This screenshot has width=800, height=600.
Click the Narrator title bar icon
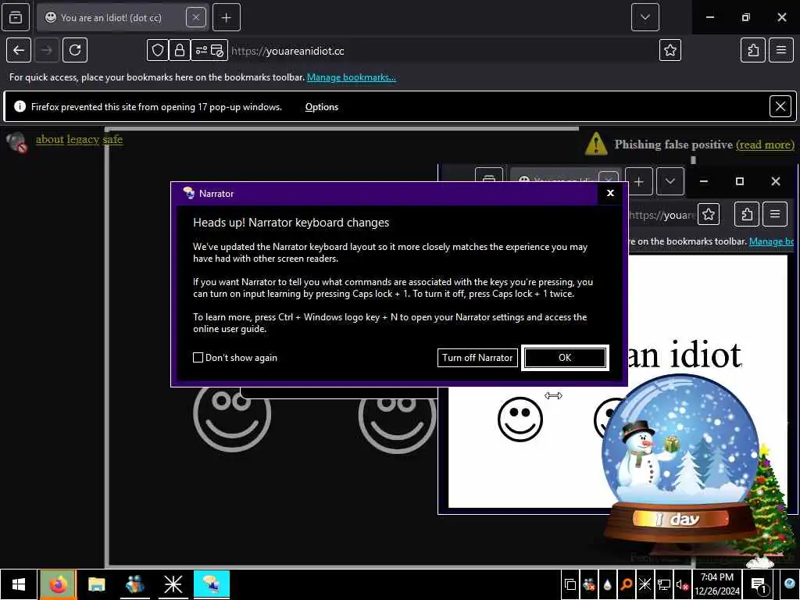coord(189,193)
